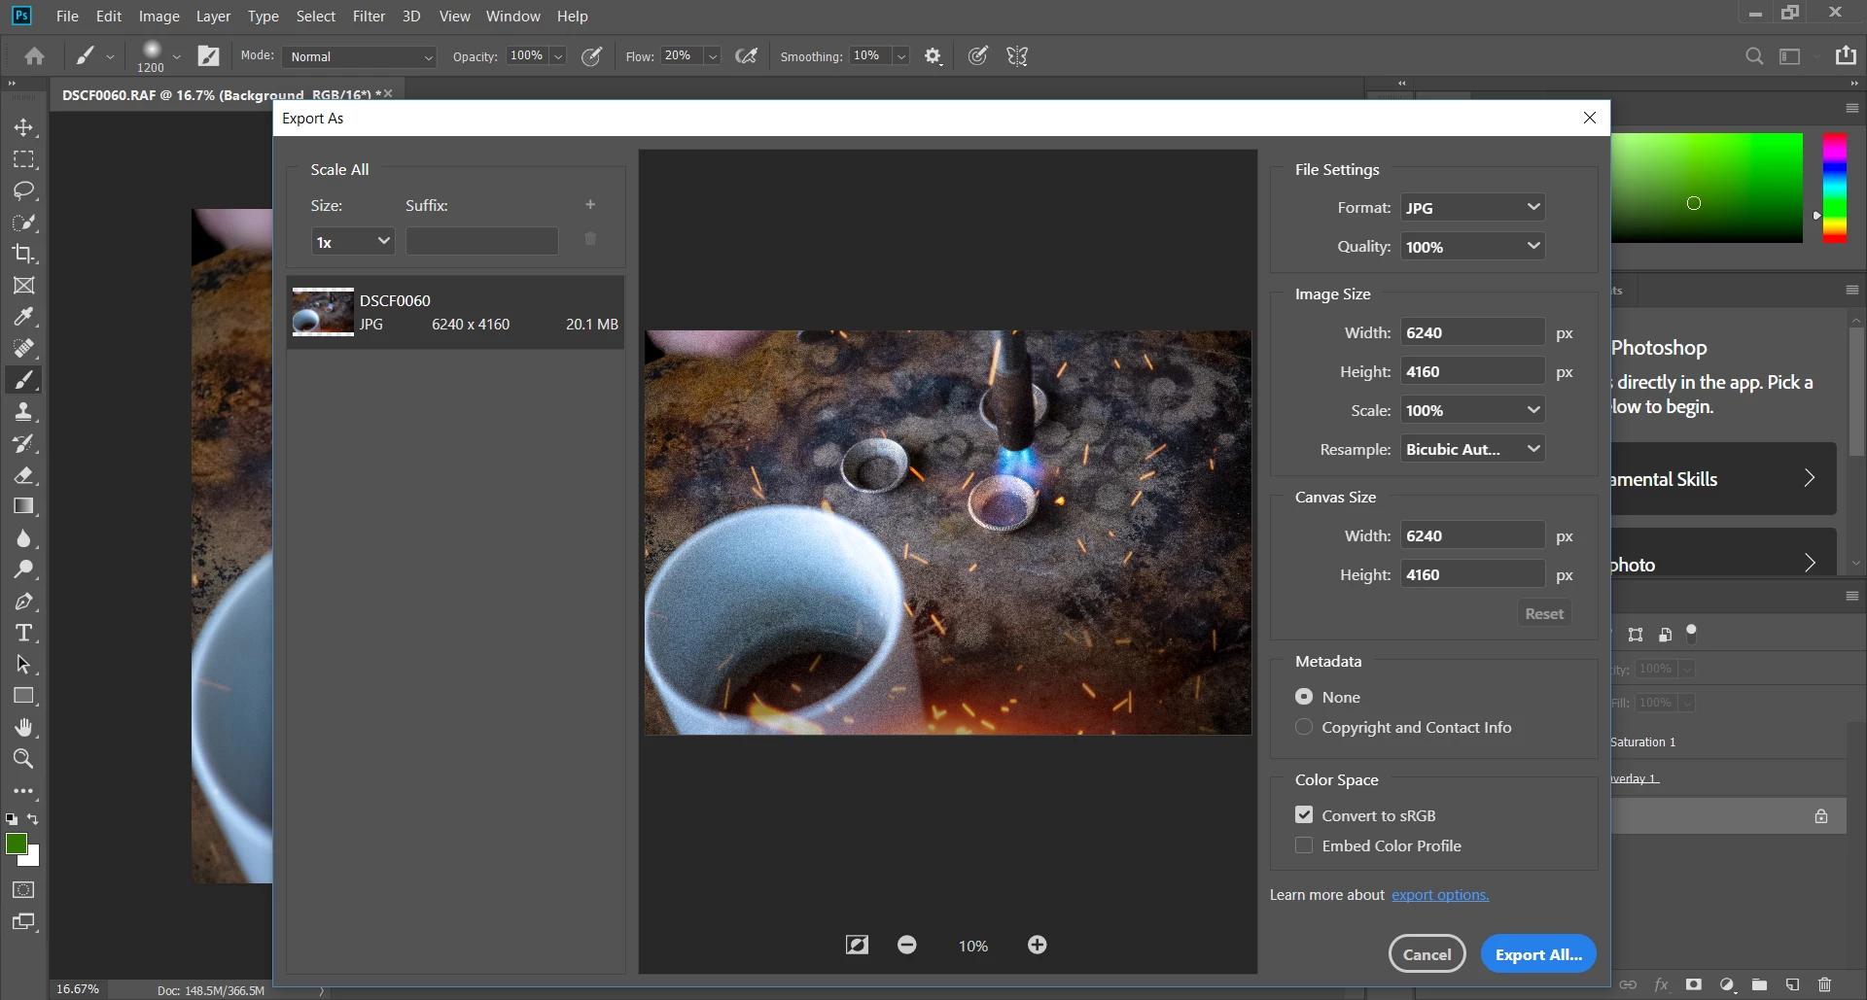Select the Hand tool
This screenshot has height=1000, width=1867.
pos(24,728)
